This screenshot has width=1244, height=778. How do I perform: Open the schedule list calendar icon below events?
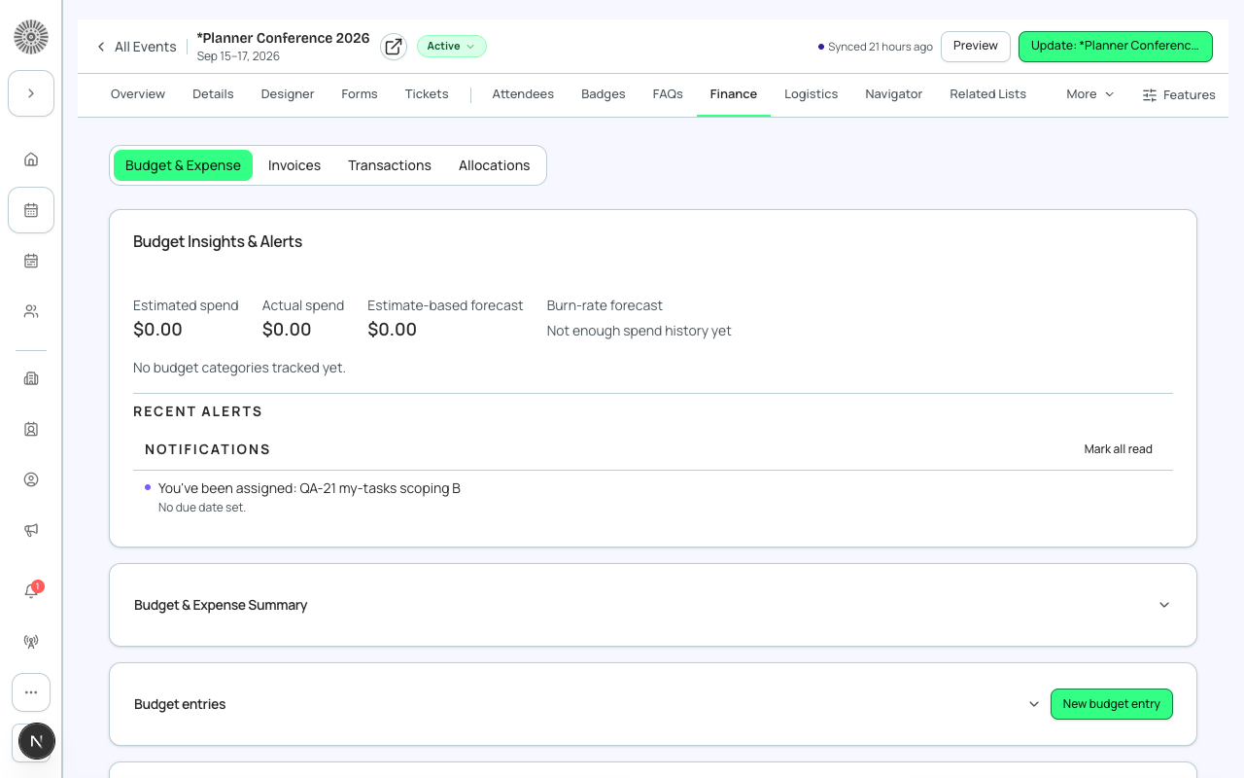click(31, 261)
